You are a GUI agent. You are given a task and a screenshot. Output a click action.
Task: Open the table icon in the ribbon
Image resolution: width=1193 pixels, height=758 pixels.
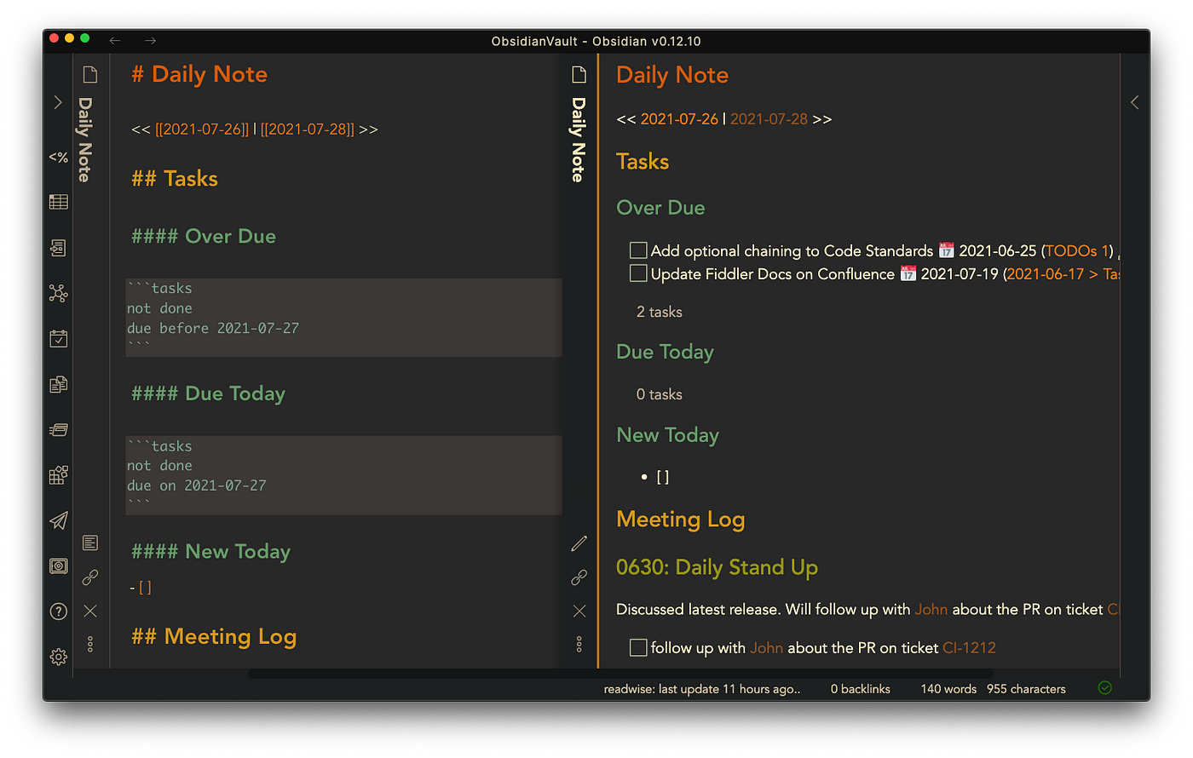click(x=58, y=202)
